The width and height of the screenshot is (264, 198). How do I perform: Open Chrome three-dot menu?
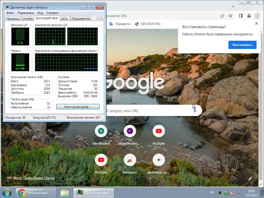(257, 16)
